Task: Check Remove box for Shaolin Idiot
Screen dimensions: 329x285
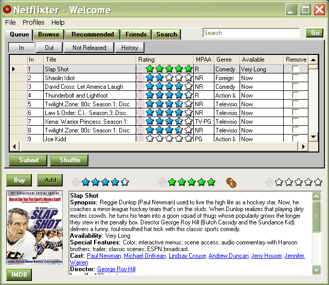Action: [296, 78]
